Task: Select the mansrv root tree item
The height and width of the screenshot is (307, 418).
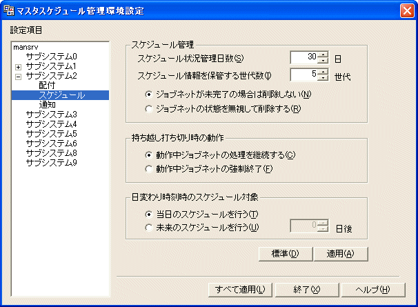Action: click(26, 47)
